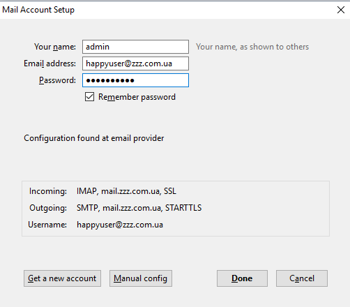350x307 pixels.
Task: Click the "Email address:" field label
Action: pos(50,63)
